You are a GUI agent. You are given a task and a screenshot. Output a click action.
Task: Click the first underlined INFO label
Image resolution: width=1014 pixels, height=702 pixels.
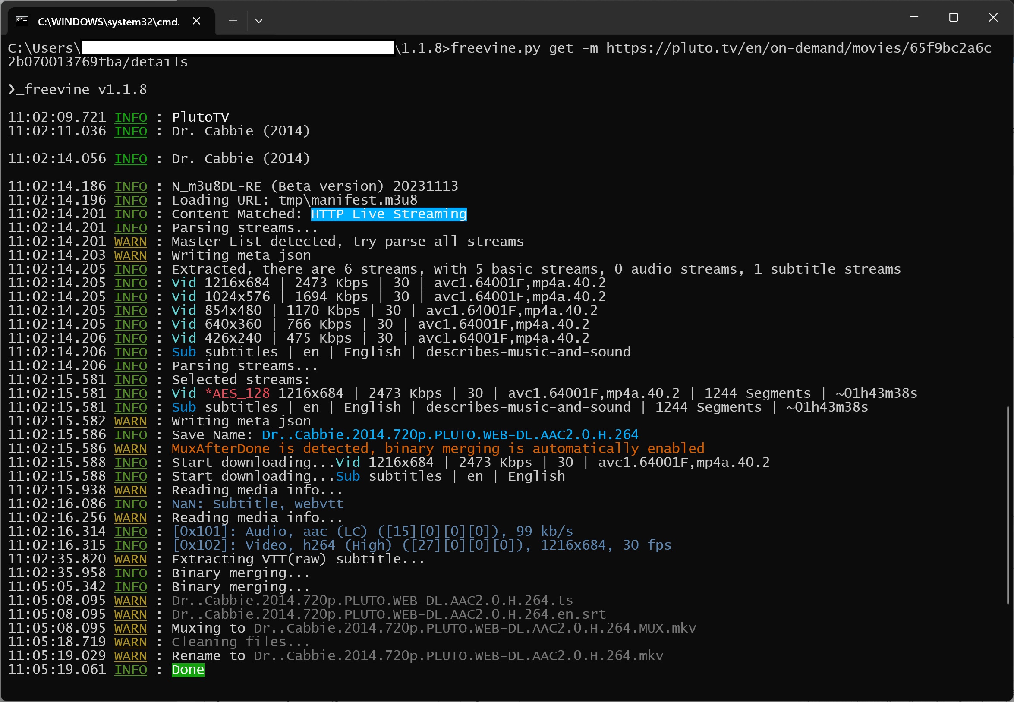coord(131,117)
